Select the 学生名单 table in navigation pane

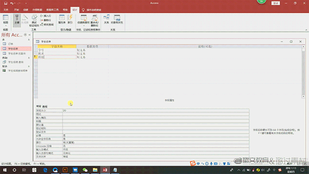pyautogui.click(x=16, y=48)
